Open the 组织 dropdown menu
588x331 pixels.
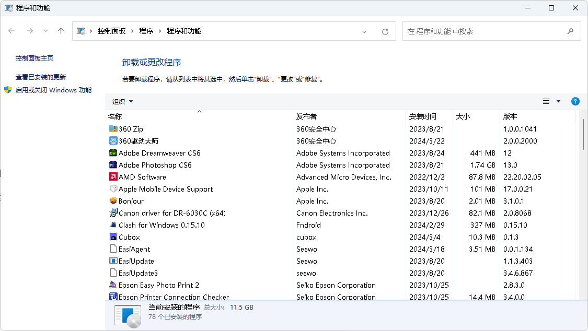(x=123, y=101)
